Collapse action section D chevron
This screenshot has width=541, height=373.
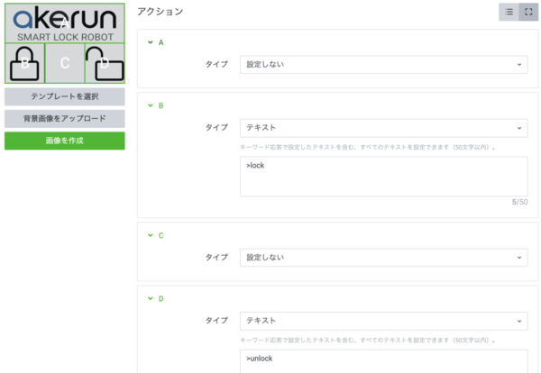click(151, 298)
